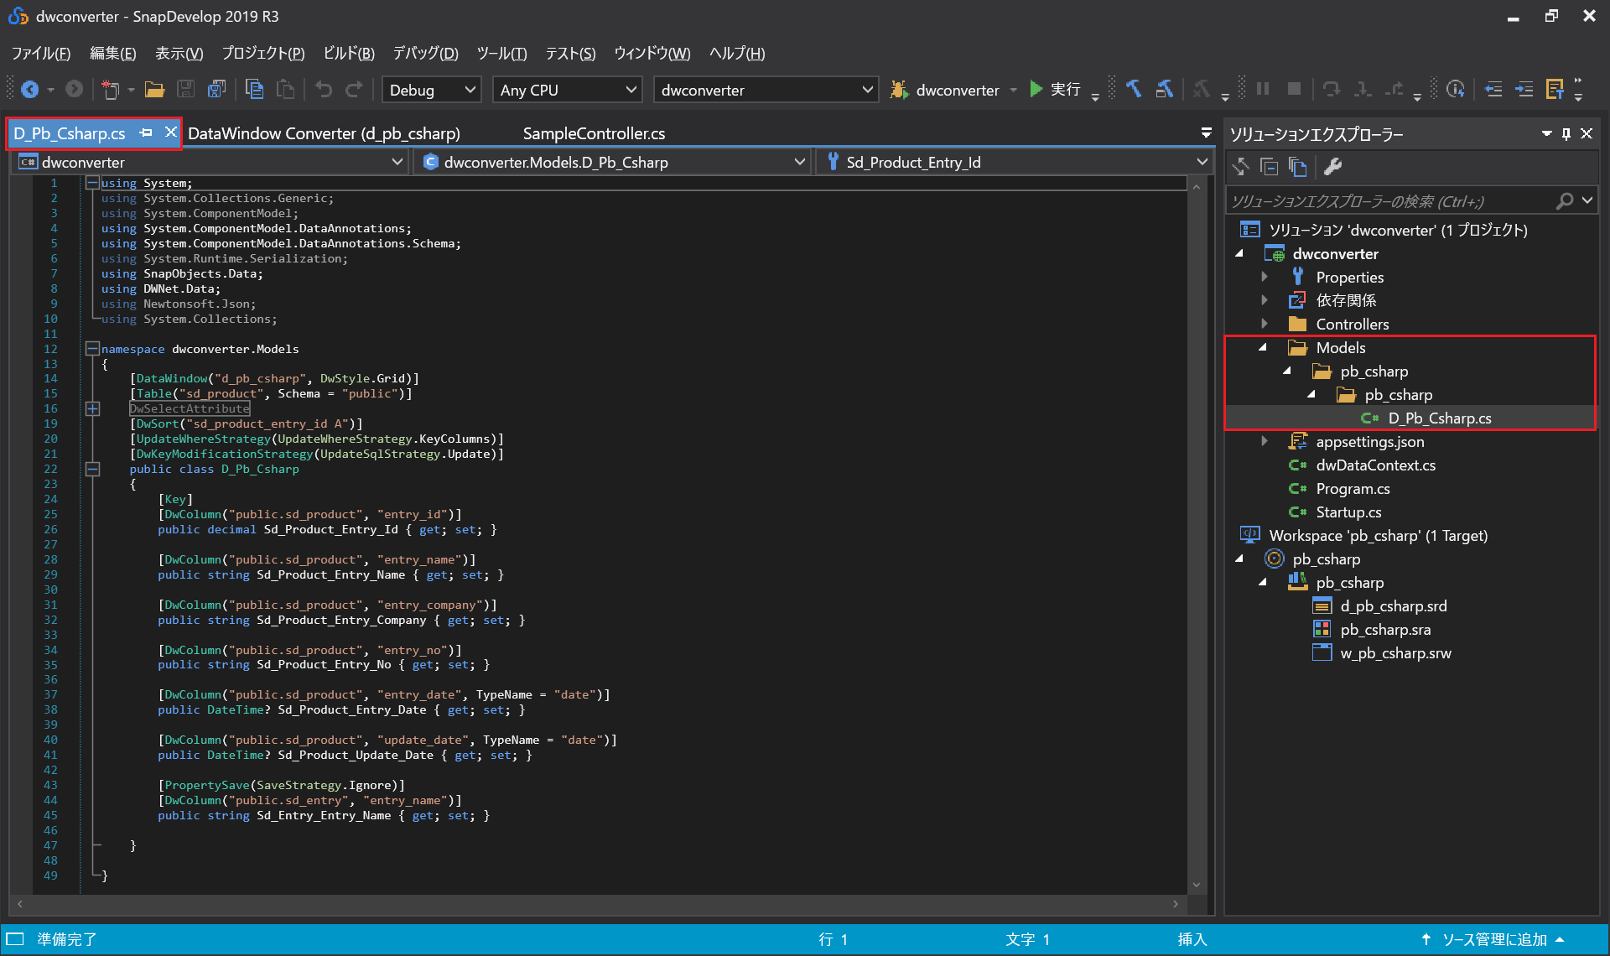Open the ビルド(B) menu
This screenshot has width=1610, height=956.
348,54
